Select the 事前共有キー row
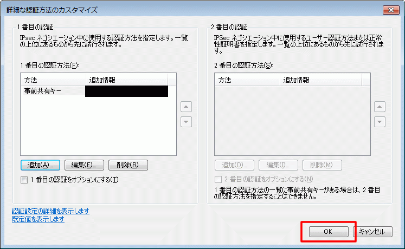Viewport: 405px width, 249px height. pyautogui.click(x=94, y=91)
